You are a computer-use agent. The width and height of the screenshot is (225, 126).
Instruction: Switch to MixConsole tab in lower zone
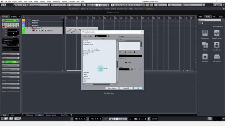pyautogui.click(x=30, y=115)
